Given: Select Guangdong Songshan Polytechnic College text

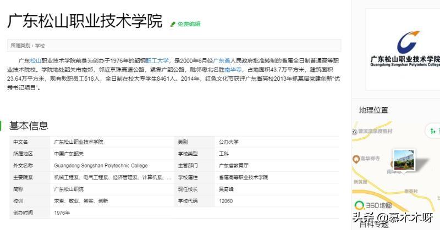Looking at the screenshot, I should 101,166.
